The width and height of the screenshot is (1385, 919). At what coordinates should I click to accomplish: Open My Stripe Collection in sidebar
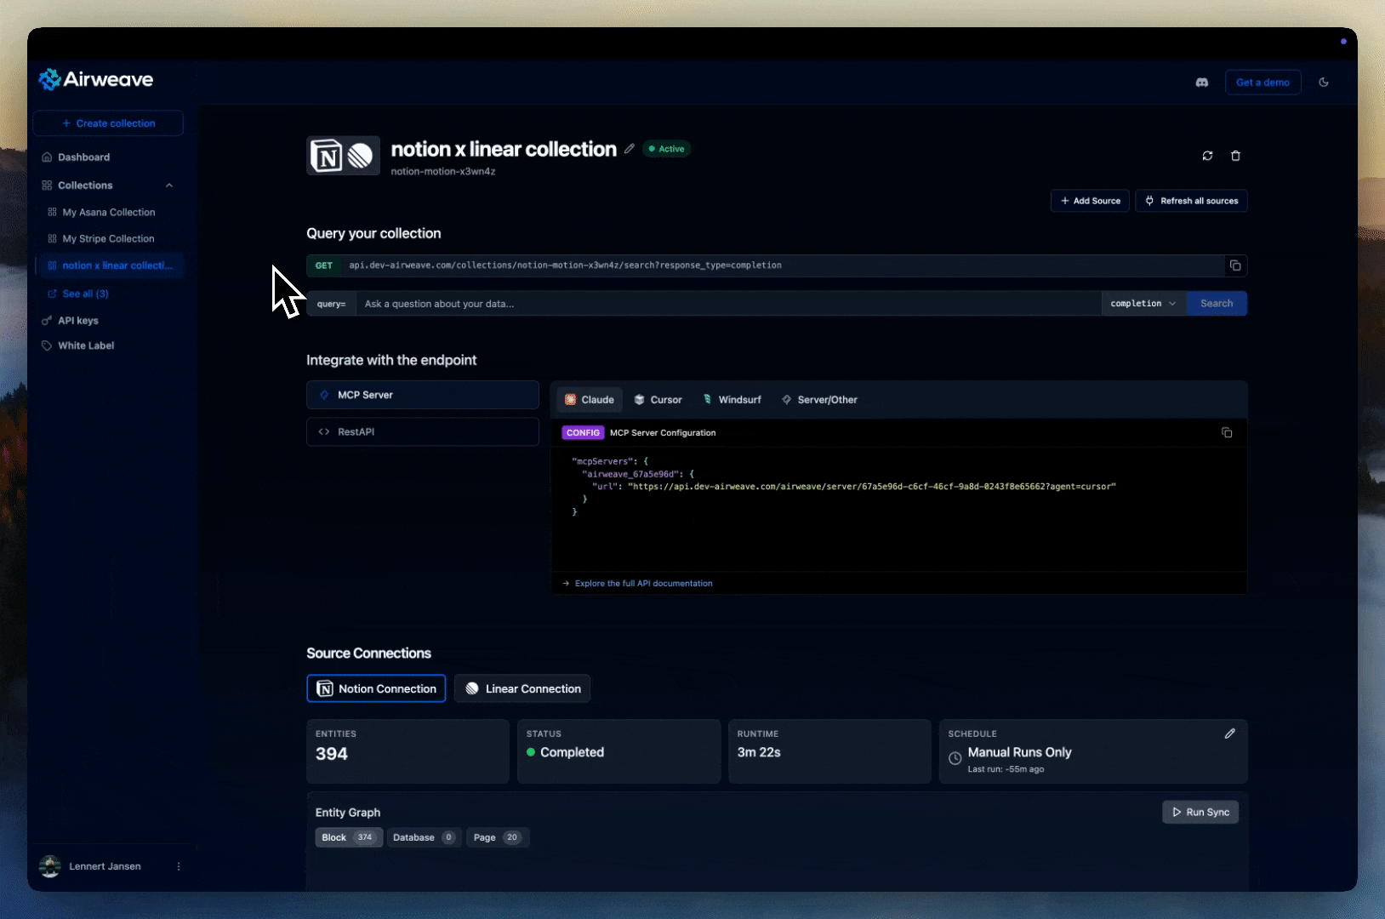click(108, 239)
